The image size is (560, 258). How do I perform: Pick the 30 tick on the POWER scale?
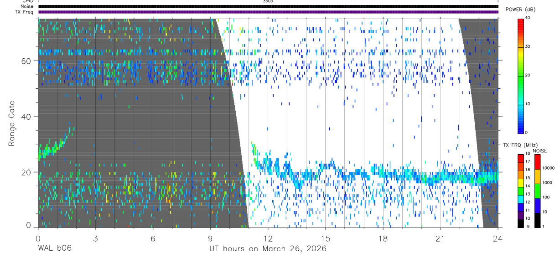(x=528, y=46)
